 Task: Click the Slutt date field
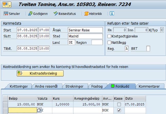[27, 36]
